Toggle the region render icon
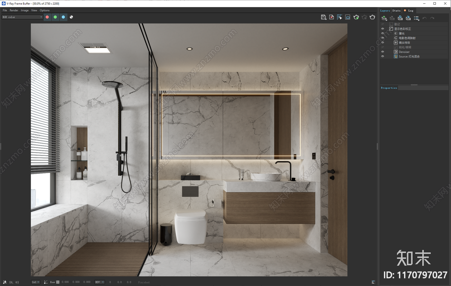The height and width of the screenshot is (286, 451). pos(348,17)
